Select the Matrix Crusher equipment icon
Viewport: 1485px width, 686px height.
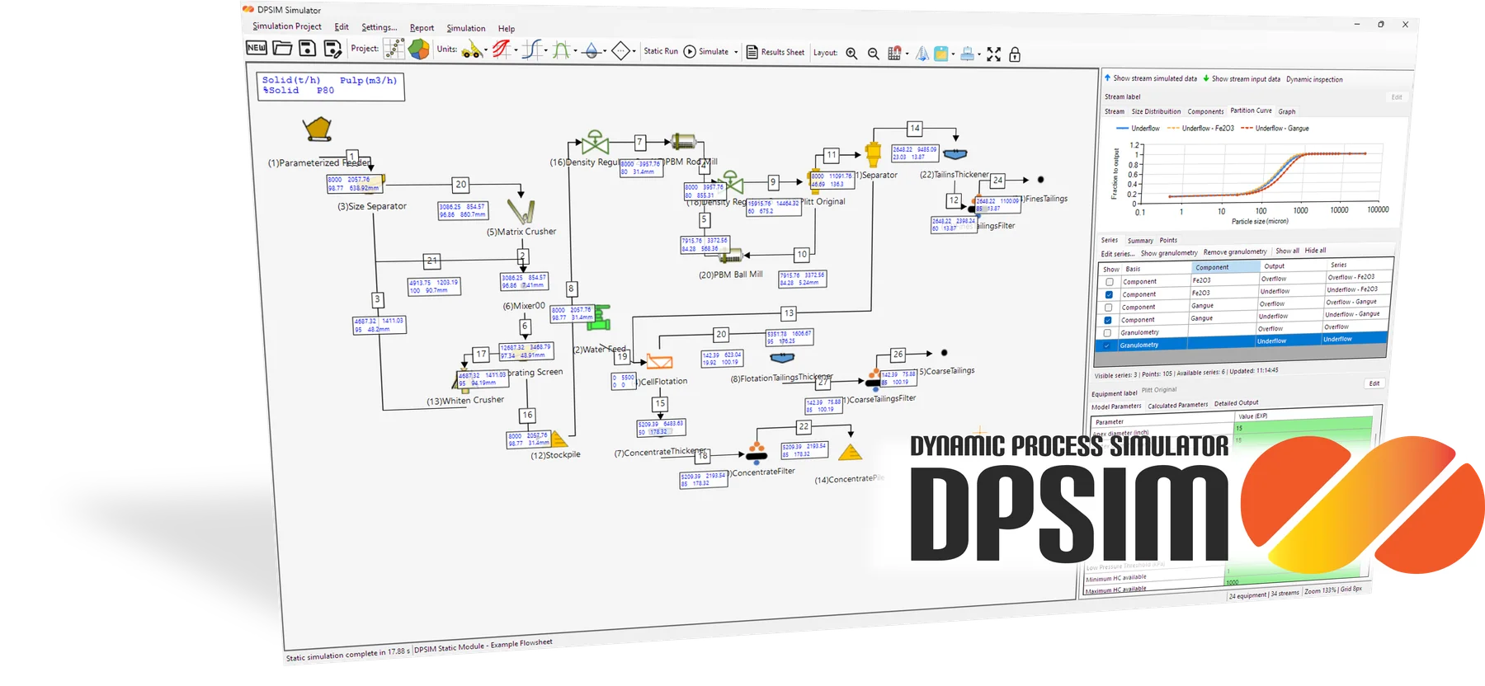[521, 211]
